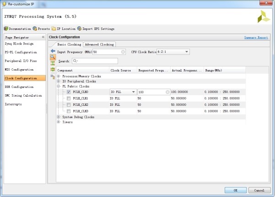Toggle the magnifier search icon in the side toolbar
Image resolution: width=275 pixels, height=197 pixels.
tap(53, 57)
